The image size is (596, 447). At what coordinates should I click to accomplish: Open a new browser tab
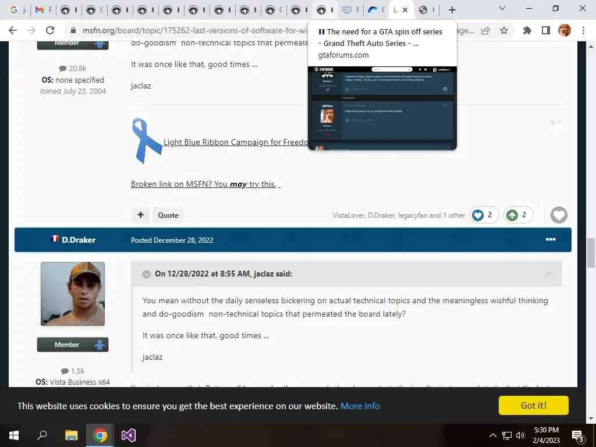coord(452,10)
